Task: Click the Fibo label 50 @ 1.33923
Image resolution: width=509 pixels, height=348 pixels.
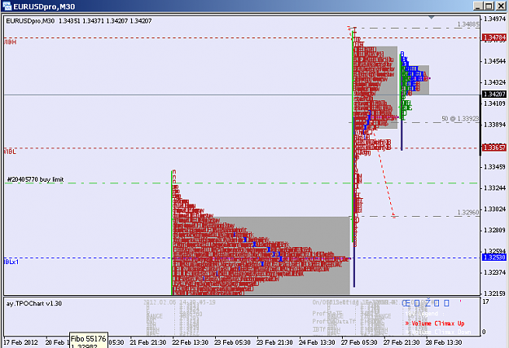Action: click(x=460, y=119)
